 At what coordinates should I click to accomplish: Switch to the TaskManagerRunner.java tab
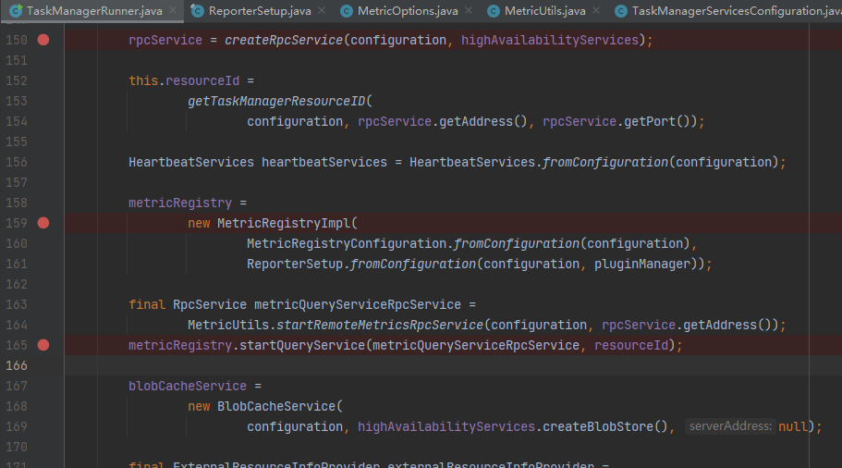[x=94, y=11]
